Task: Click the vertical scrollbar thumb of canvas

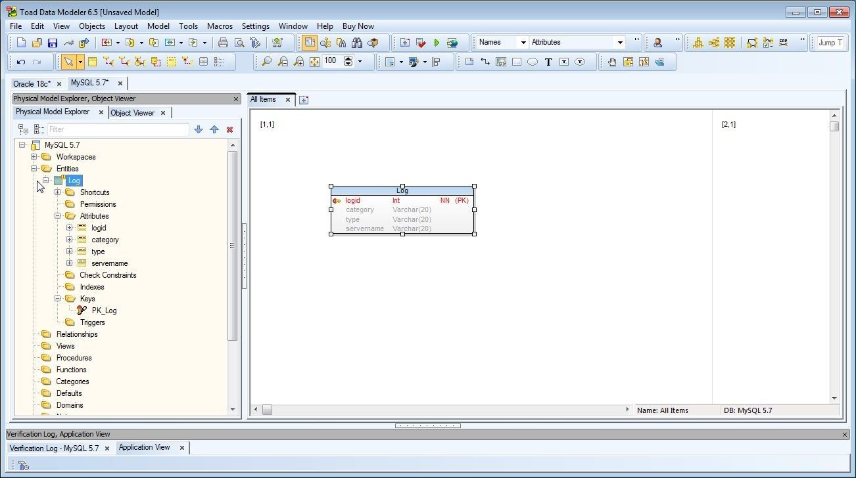Action: click(834, 126)
